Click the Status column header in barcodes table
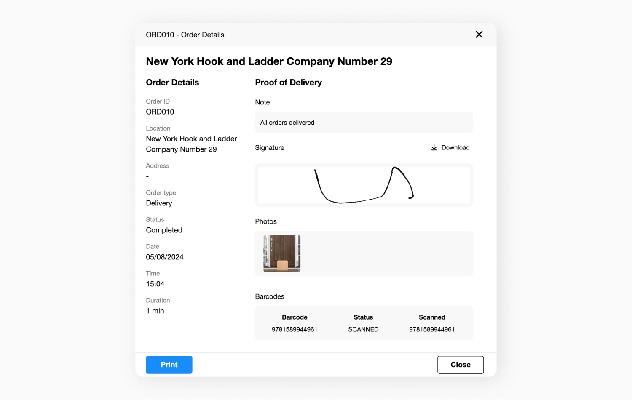The width and height of the screenshot is (632, 400). click(x=363, y=317)
